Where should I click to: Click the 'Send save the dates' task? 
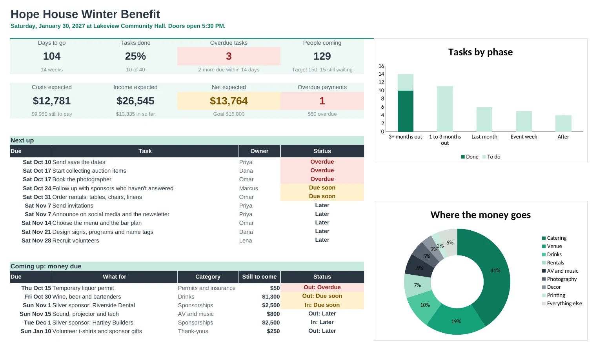(79, 162)
